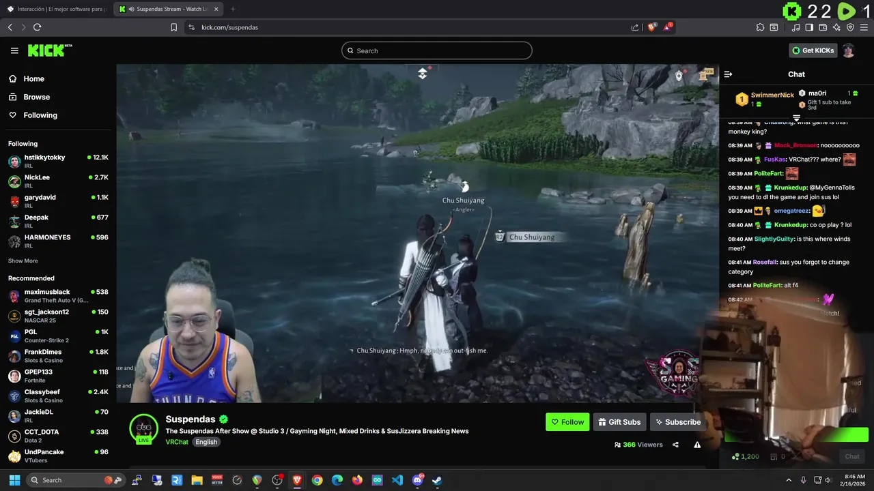Open Browse in sidebar

click(36, 97)
